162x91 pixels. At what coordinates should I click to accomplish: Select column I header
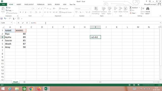tap(95, 27)
